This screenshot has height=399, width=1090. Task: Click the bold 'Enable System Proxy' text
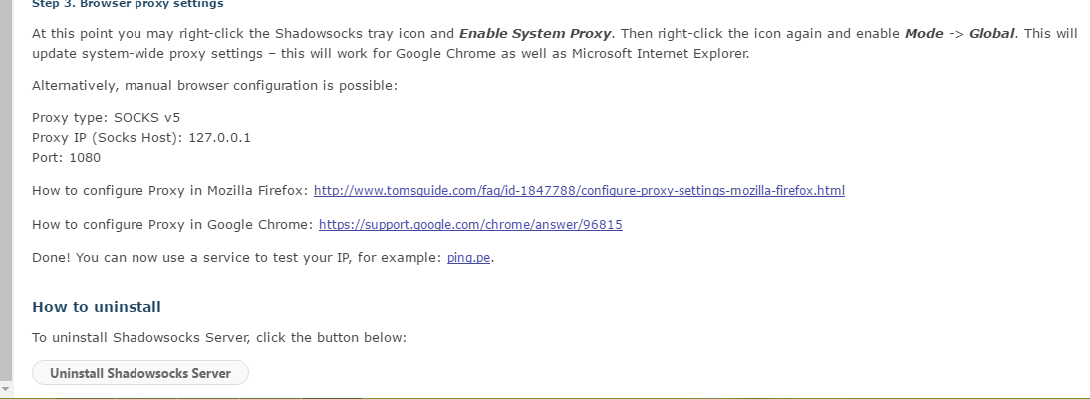tap(535, 33)
